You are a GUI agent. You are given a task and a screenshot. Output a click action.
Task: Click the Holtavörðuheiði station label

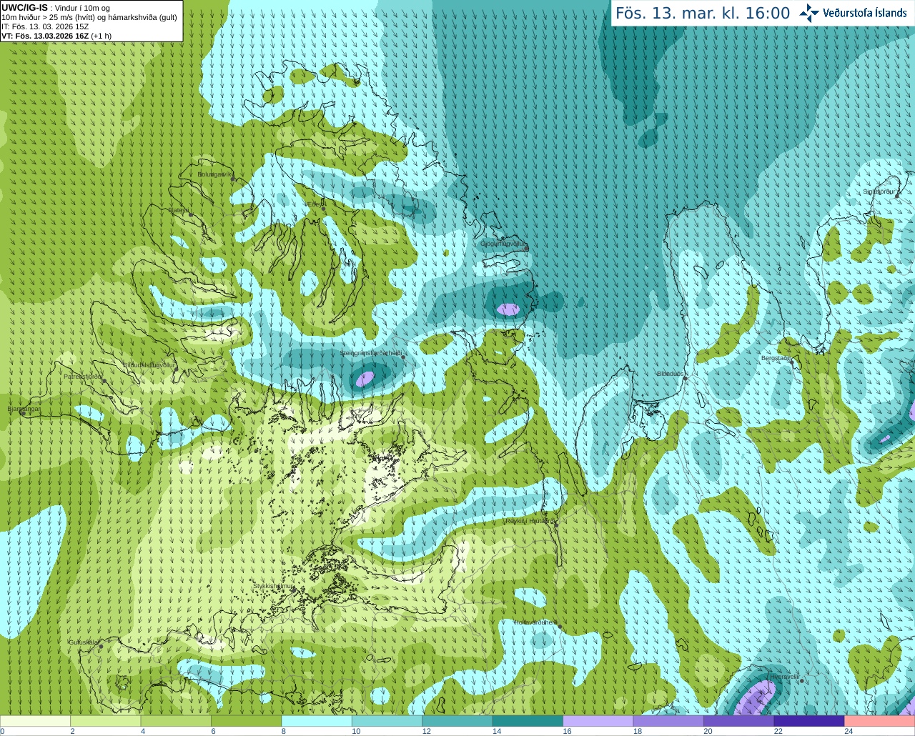pyautogui.click(x=536, y=622)
